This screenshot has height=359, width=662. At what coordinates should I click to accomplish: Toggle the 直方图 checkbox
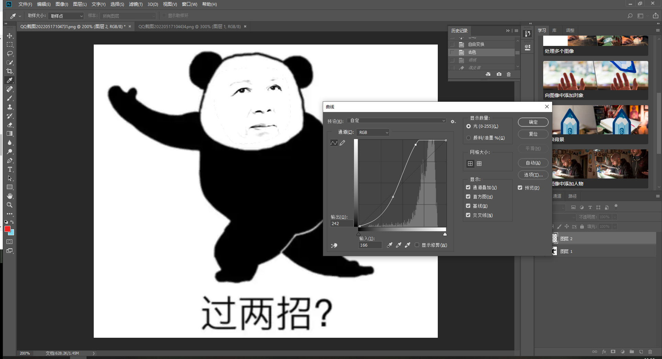tap(468, 197)
